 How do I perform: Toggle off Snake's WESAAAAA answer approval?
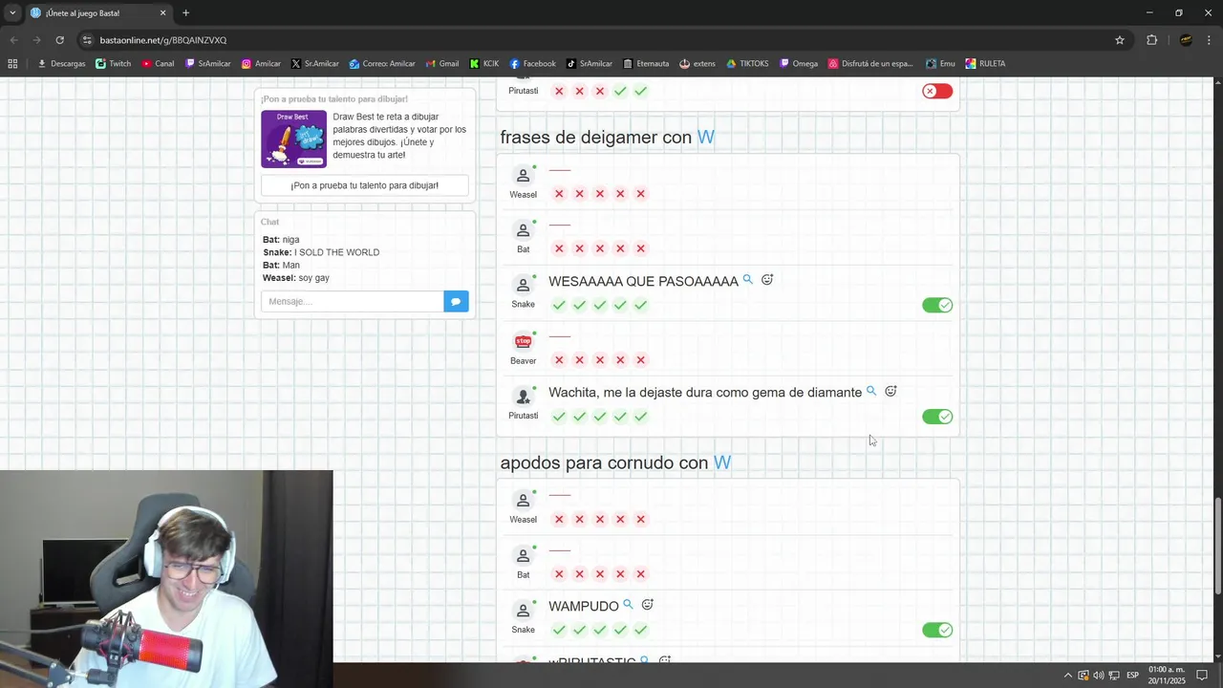point(937,305)
